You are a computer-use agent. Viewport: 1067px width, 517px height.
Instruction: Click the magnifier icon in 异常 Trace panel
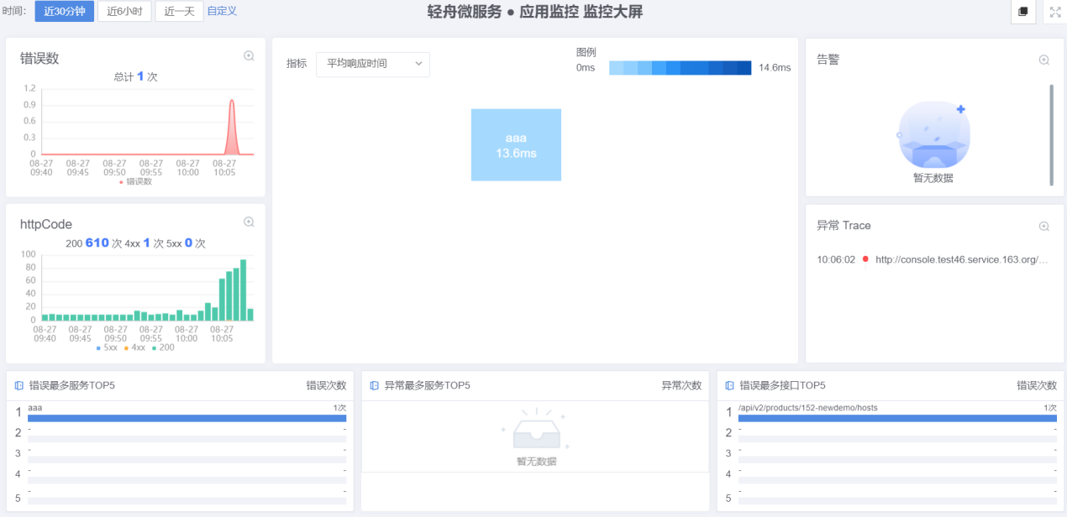click(x=1044, y=227)
